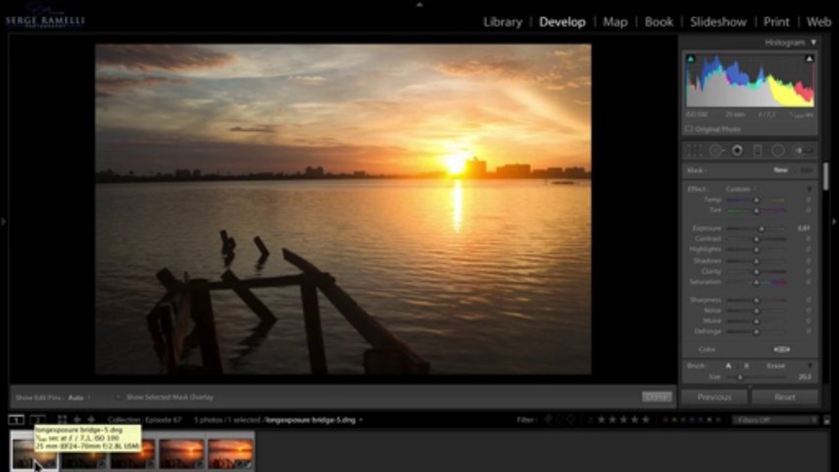
Task: Open Grid view from the filmstrip bar
Action: [62, 420]
